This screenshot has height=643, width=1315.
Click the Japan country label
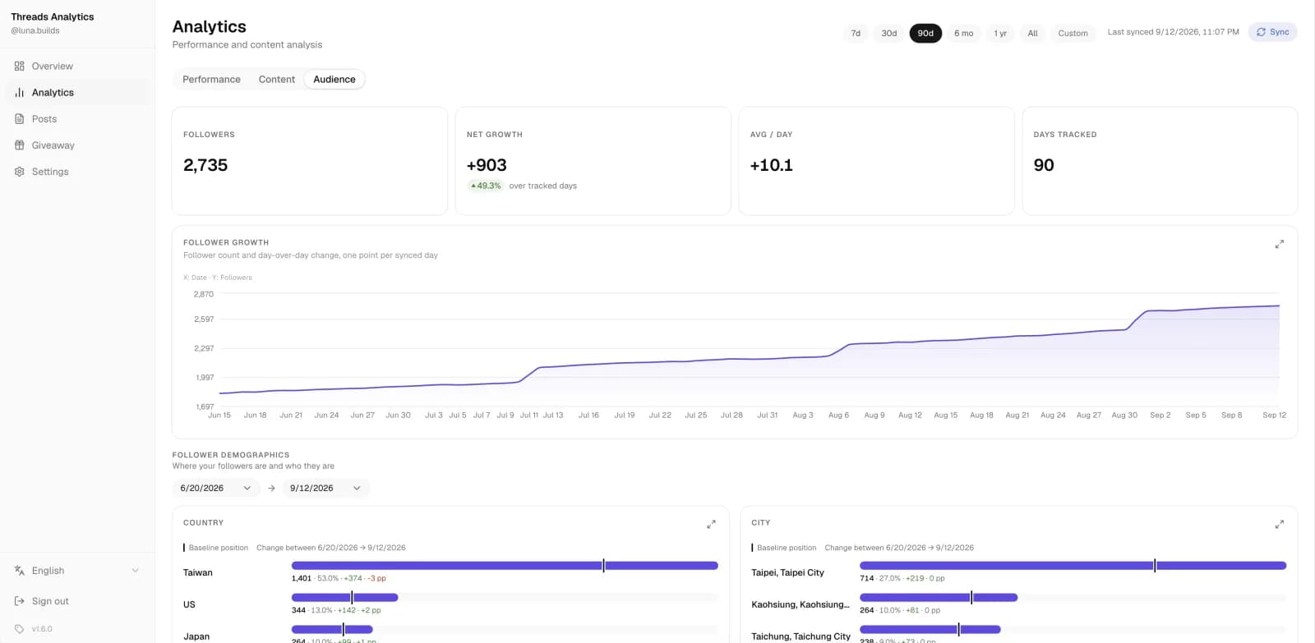click(x=196, y=636)
